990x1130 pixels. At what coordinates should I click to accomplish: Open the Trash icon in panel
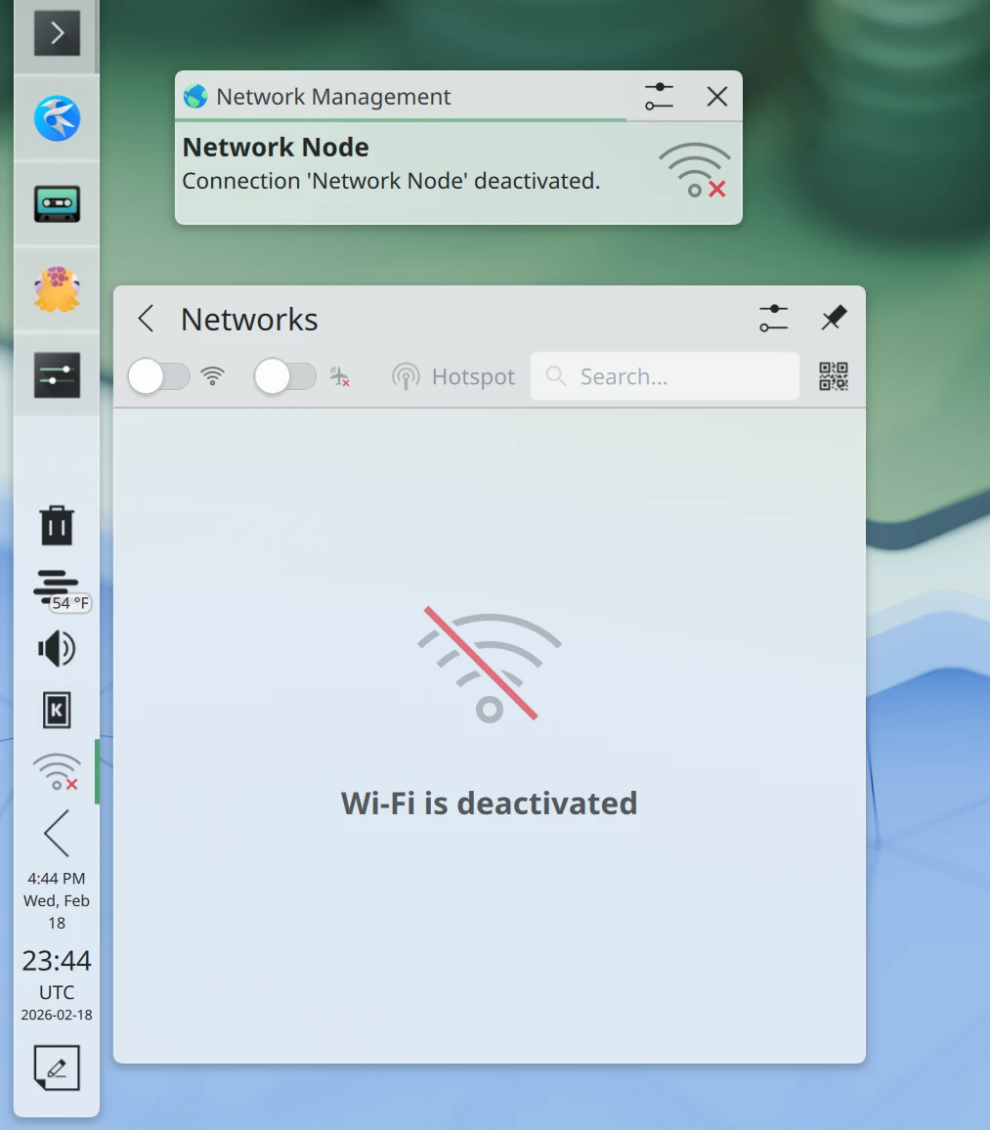[x=57, y=525]
